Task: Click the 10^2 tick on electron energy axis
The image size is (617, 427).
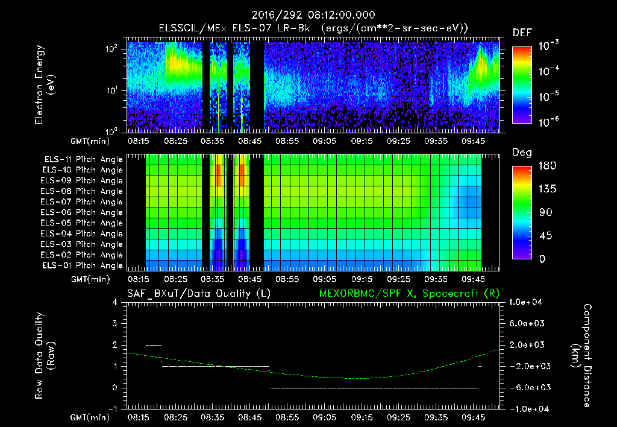Action: coord(111,49)
